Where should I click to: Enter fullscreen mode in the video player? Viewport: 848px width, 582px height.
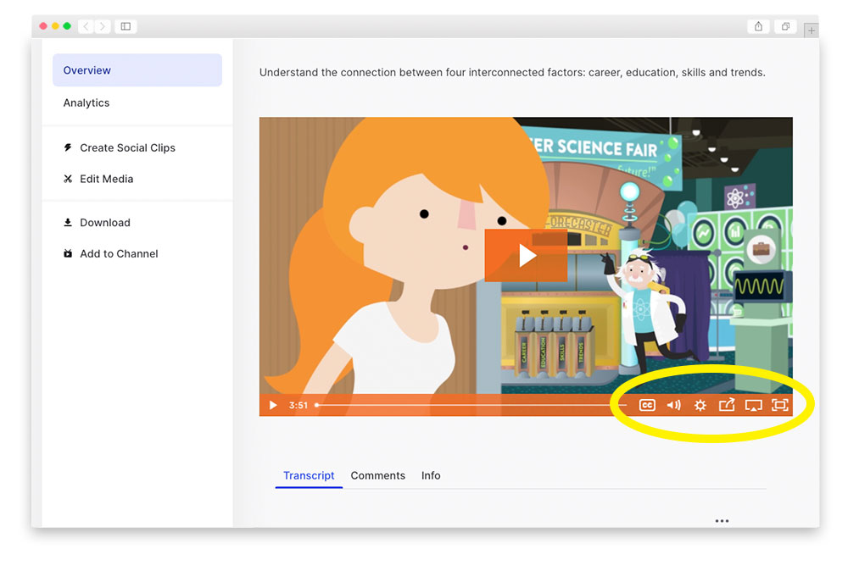coord(780,405)
